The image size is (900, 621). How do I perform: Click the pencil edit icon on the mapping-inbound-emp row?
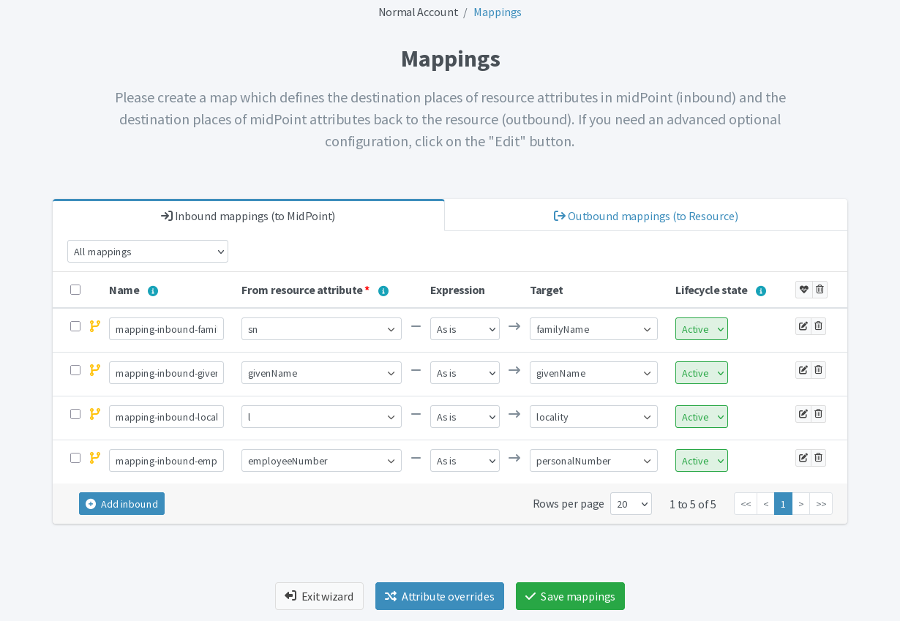pyautogui.click(x=803, y=457)
